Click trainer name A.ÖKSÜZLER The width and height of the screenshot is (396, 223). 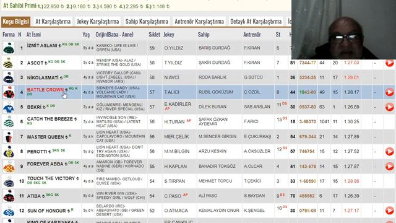tap(257, 151)
